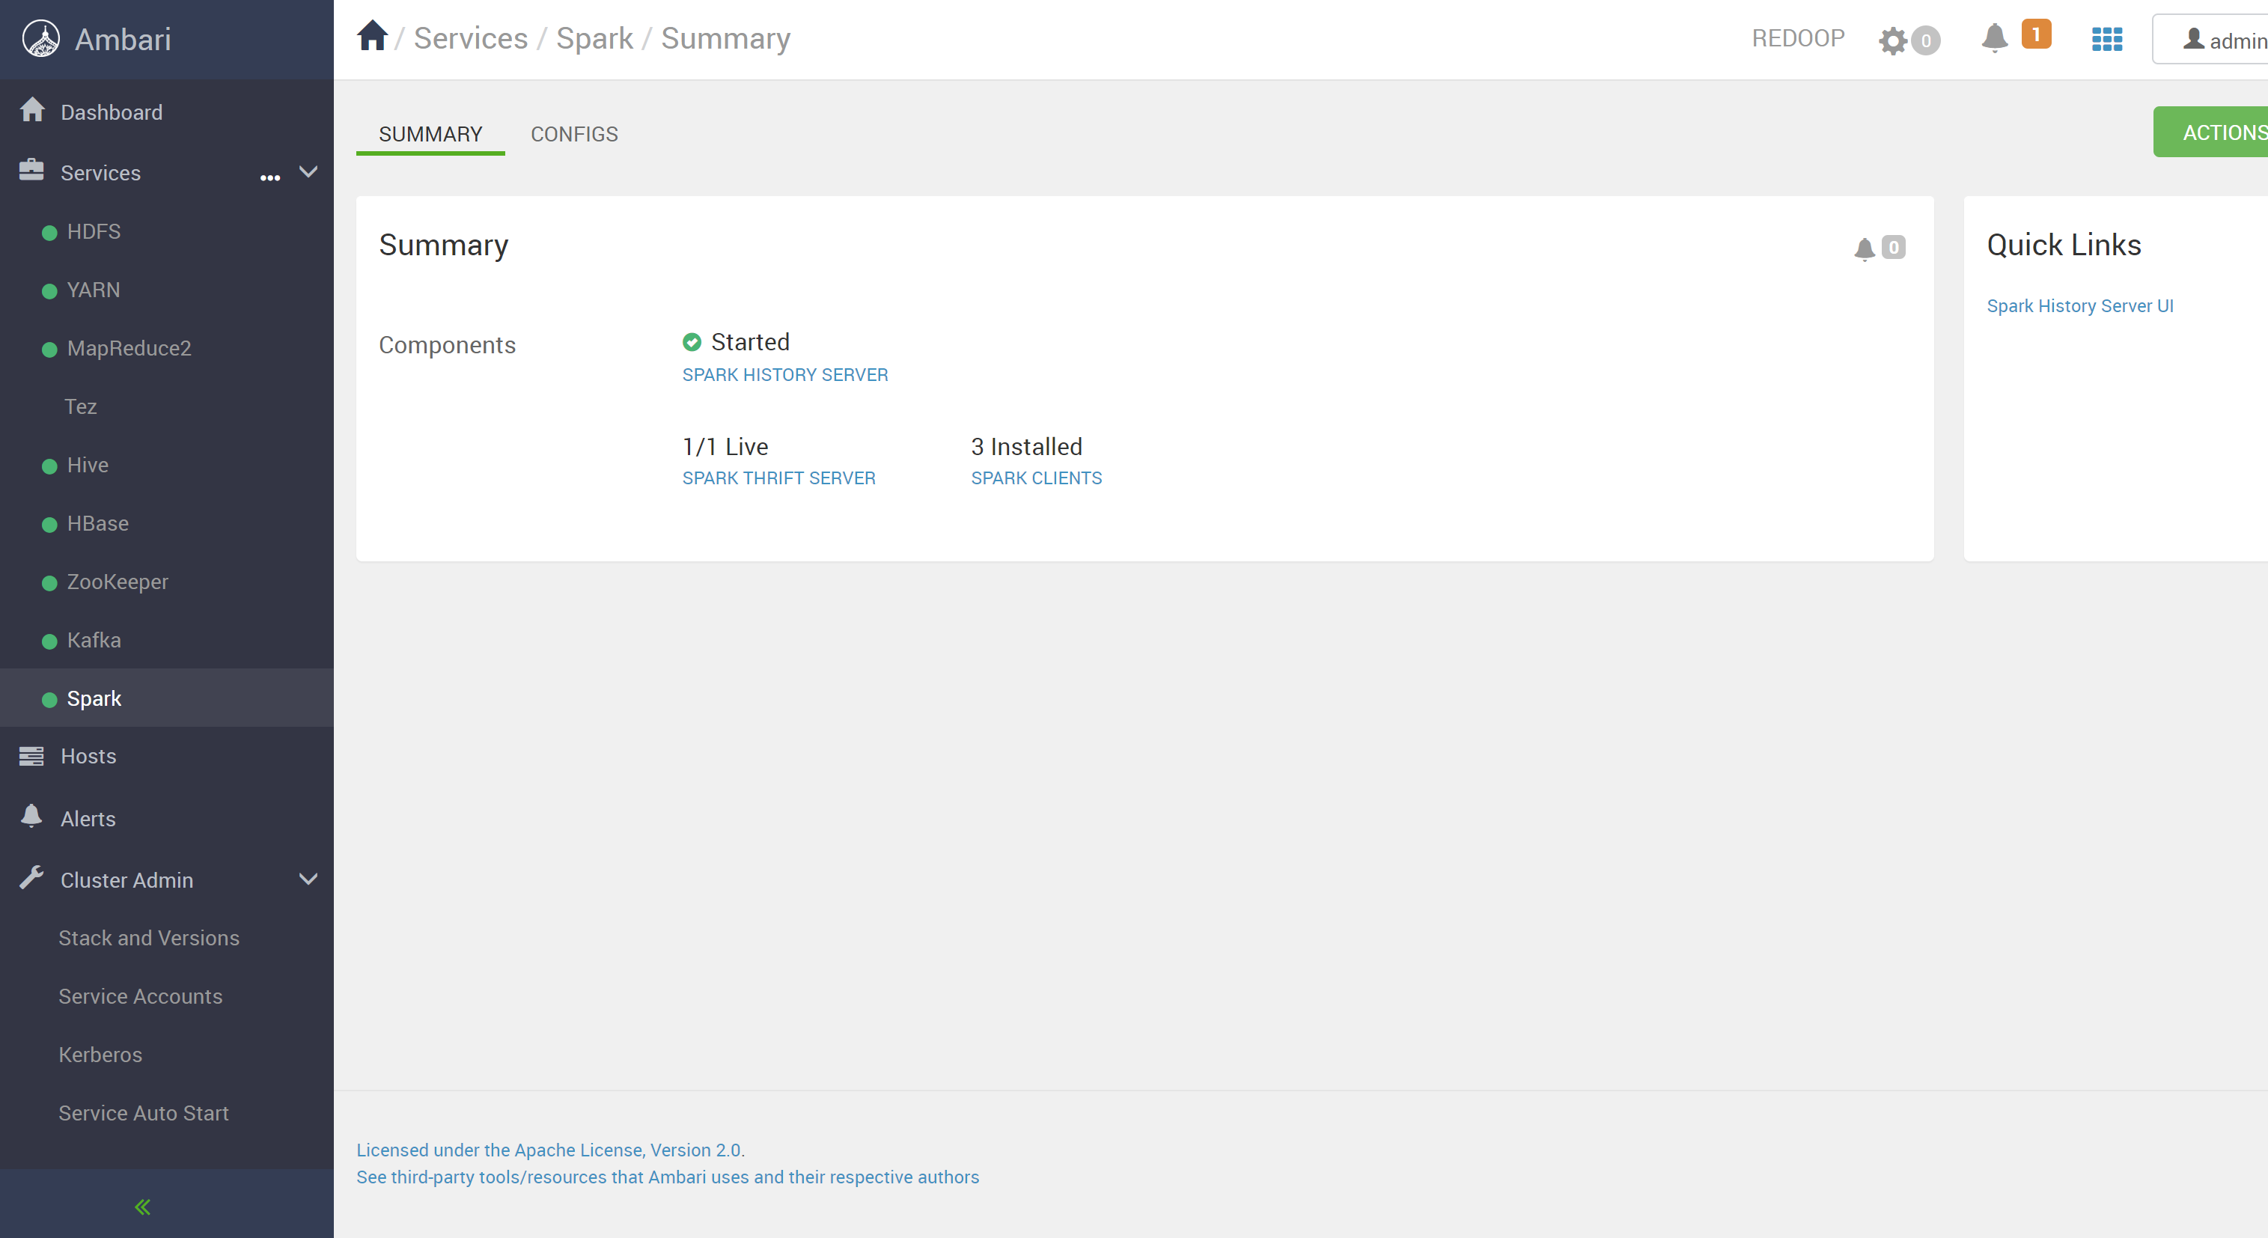Click third-party tools and resources link

[x=668, y=1177]
